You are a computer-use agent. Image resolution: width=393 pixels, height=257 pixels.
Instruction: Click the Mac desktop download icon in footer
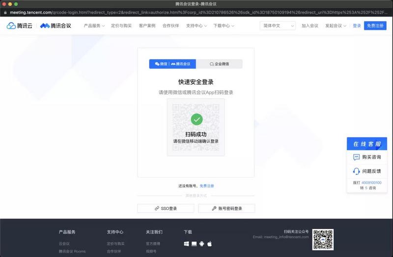pos(194,244)
